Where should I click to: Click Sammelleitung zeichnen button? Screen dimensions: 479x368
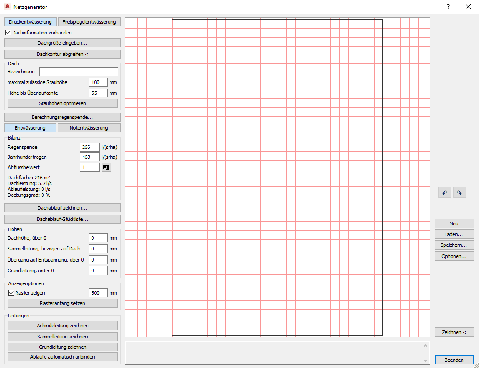(x=63, y=337)
